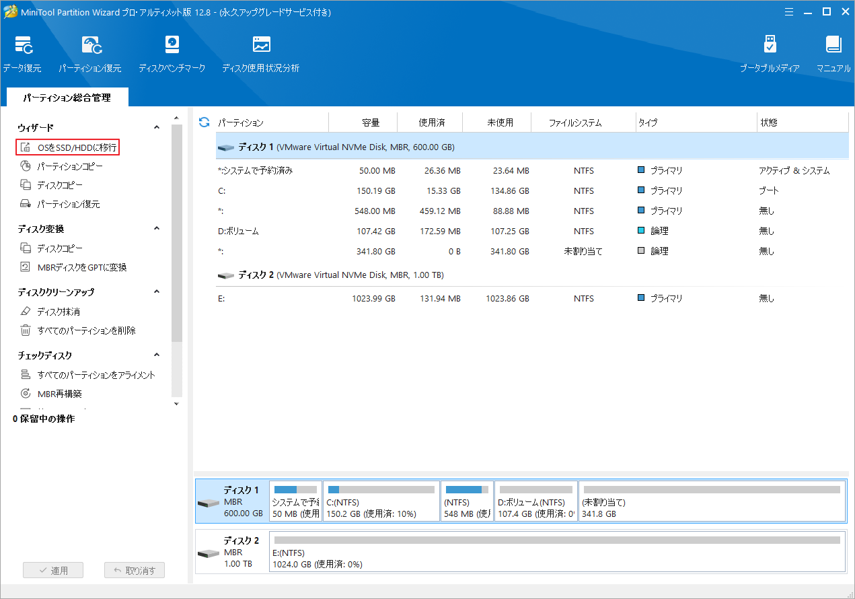Collapse the ディスク変換 section
855x599 pixels.
coord(156,228)
